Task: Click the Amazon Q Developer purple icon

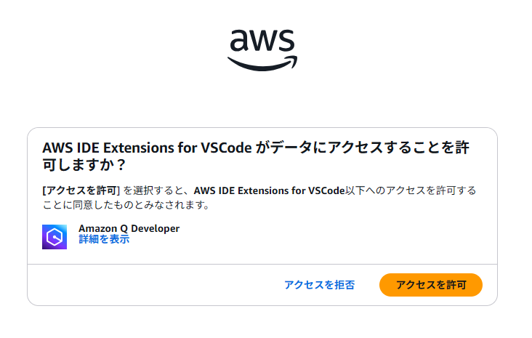Action: (55, 237)
